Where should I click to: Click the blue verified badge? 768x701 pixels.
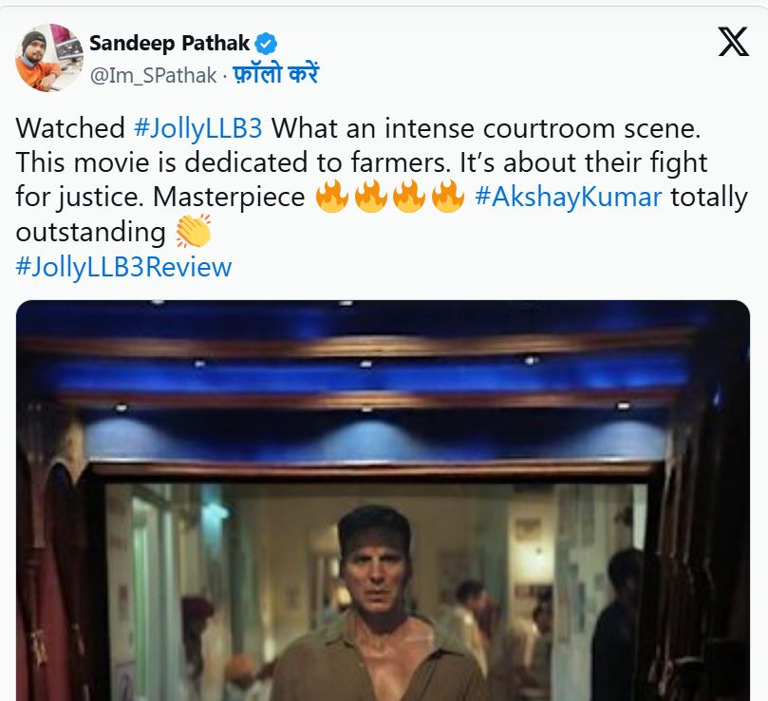click(267, 42)
